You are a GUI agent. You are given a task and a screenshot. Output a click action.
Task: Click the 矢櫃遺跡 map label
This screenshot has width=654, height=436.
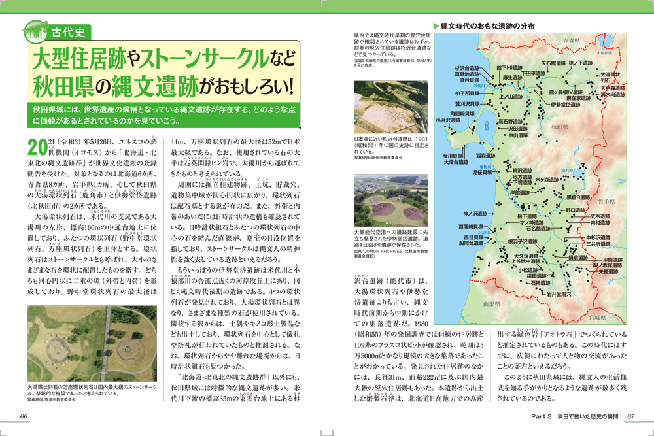tap(608, 271)
